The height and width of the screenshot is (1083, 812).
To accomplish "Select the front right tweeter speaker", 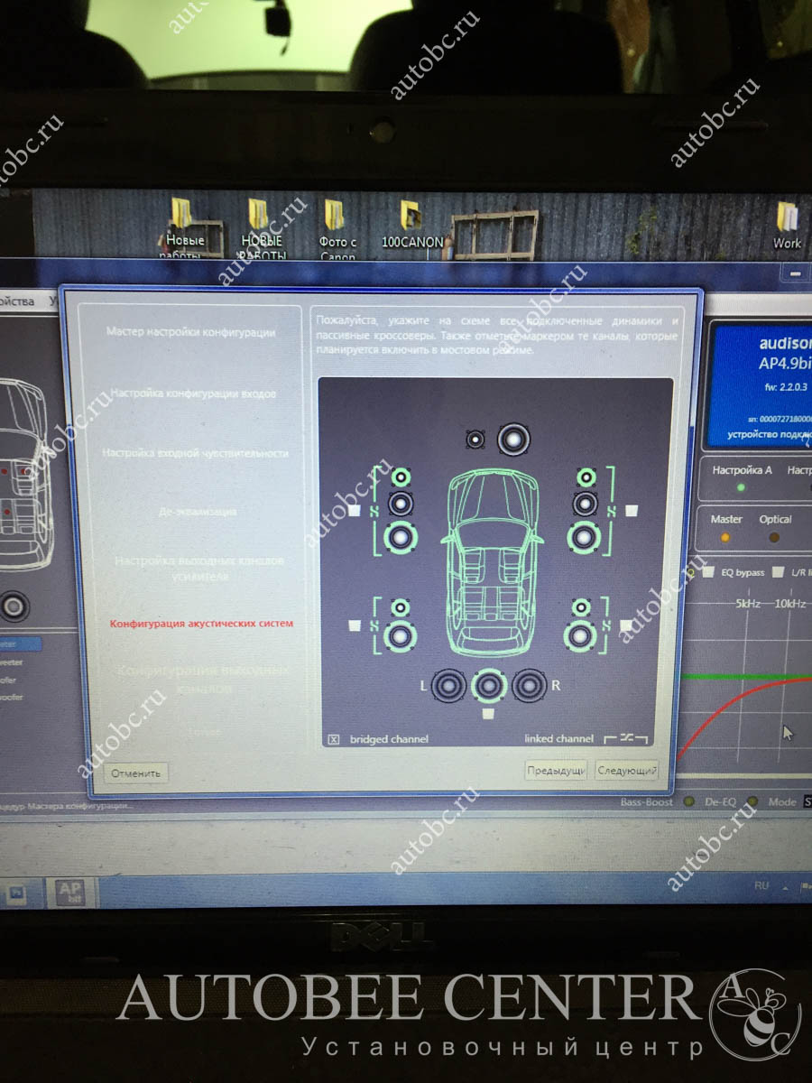I will 586,477.
